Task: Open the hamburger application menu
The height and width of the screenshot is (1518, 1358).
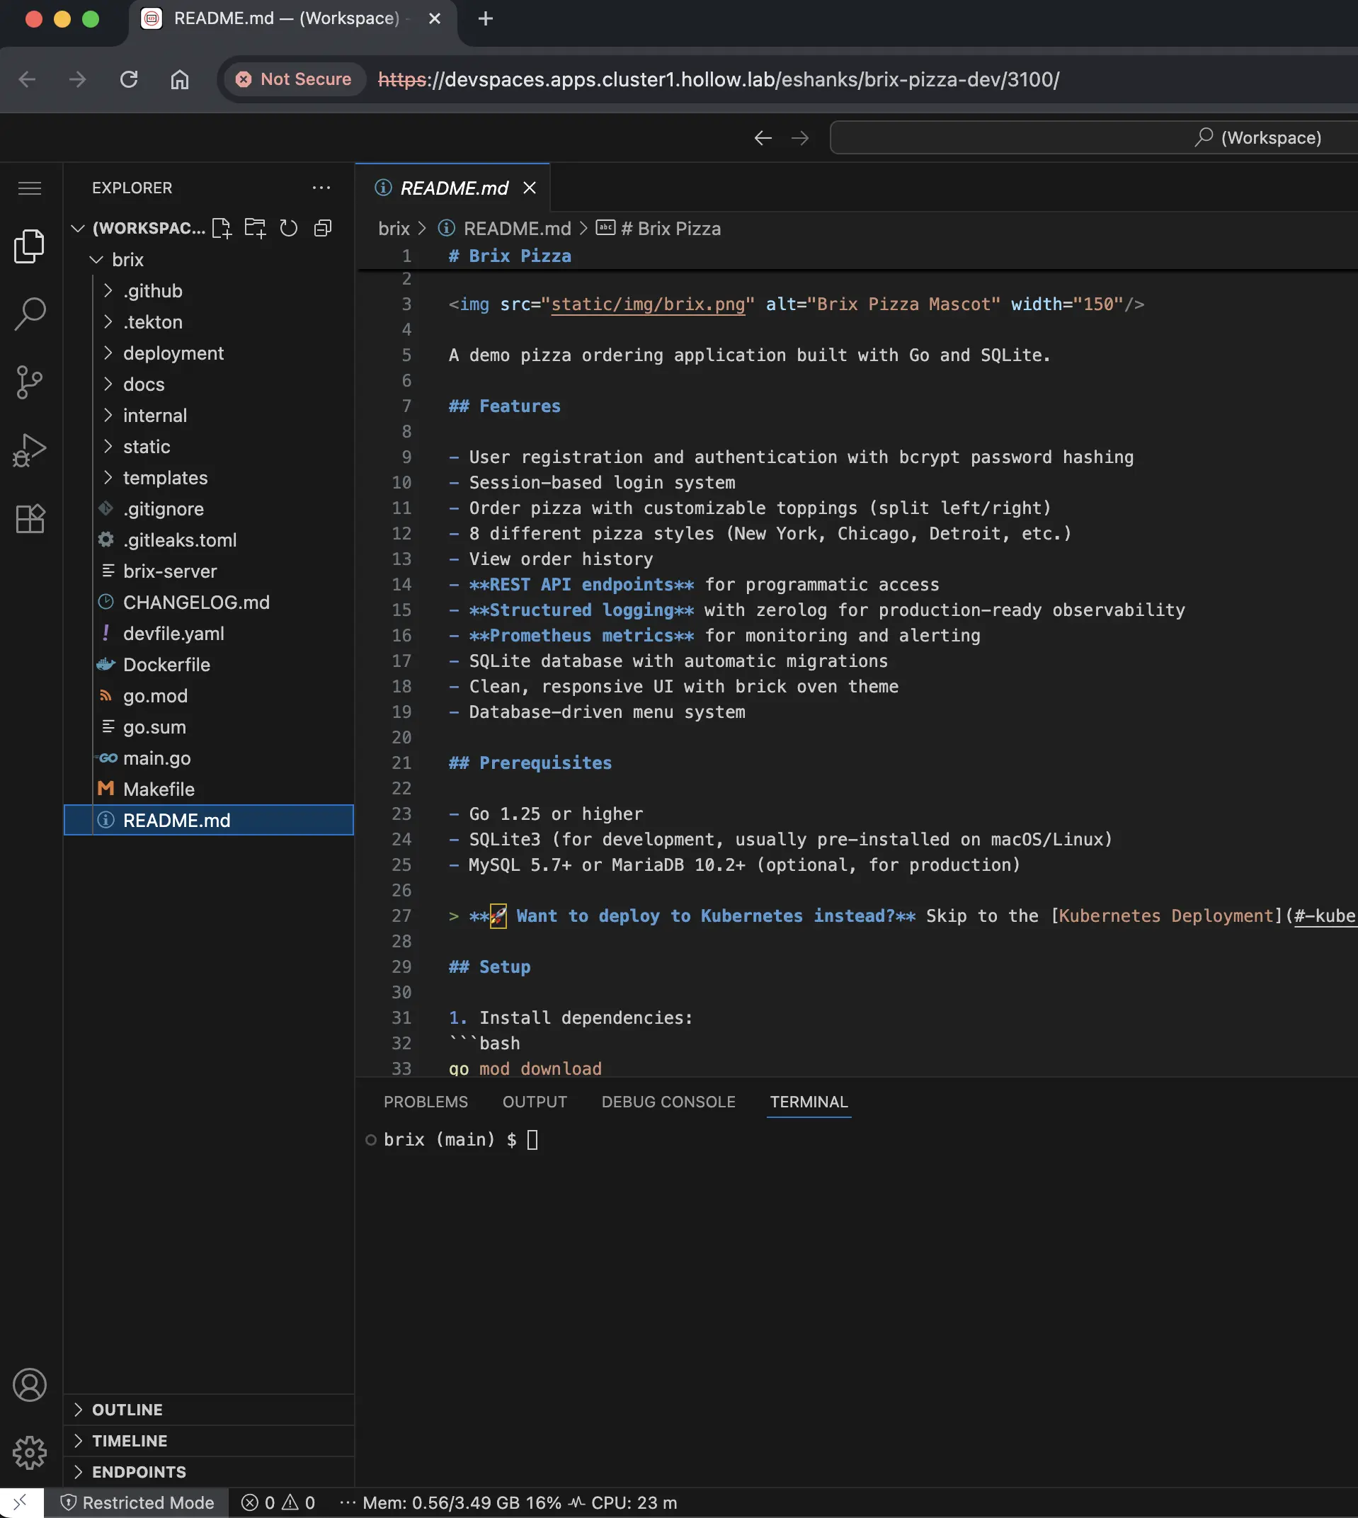Action: coord(30,188)
